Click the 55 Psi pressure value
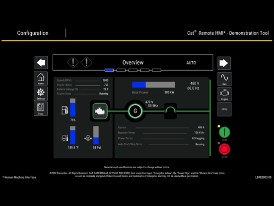Viewport: 274px width, 206px height. point(97,148)
